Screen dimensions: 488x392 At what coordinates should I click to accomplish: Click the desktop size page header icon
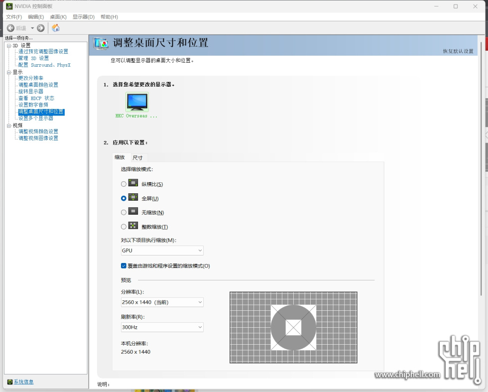[x=101, y=44]
